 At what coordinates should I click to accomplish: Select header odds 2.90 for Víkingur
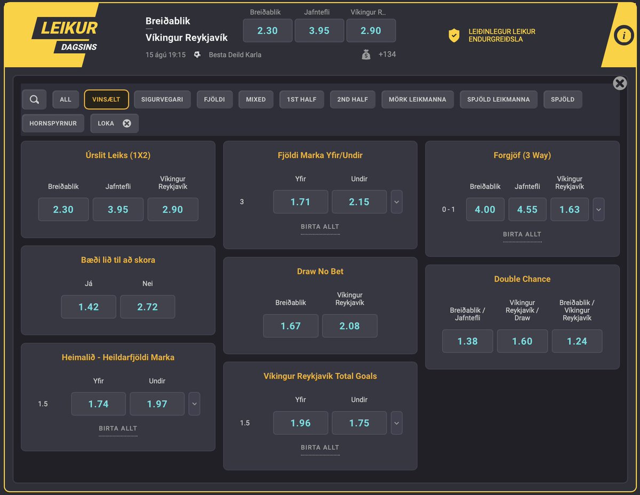tap(371, 30)
